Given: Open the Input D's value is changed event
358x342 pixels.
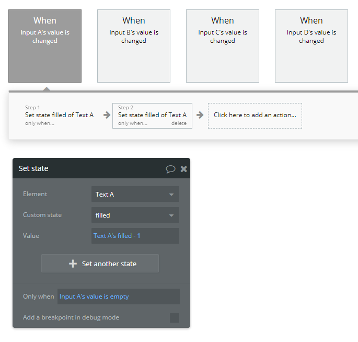Looking at the screenshot, I should (311, 46).
